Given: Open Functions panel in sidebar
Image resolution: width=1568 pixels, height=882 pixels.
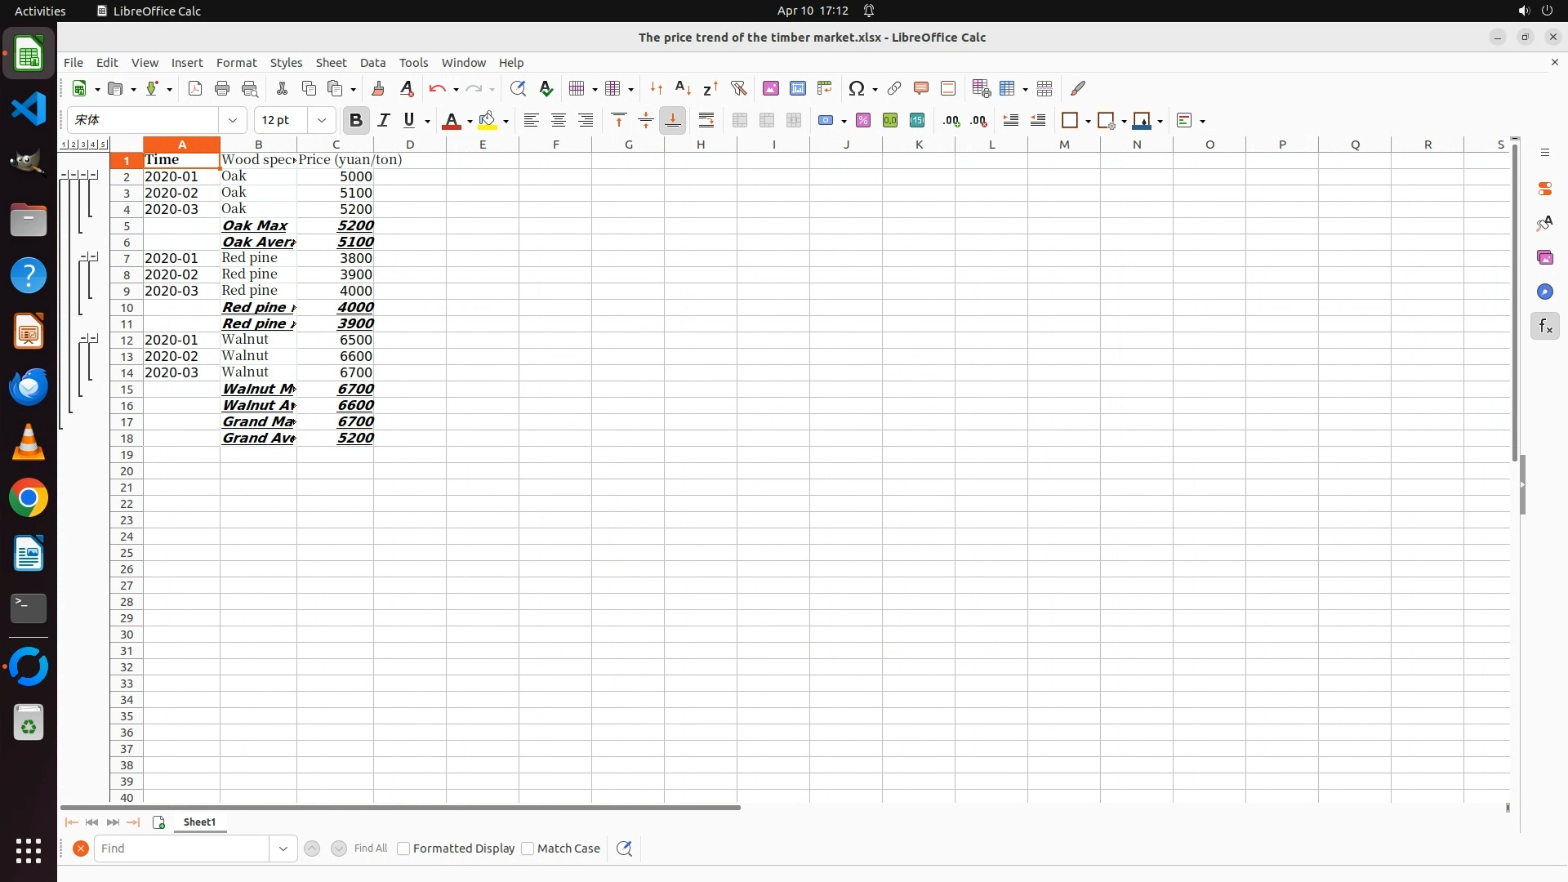Looking at the screenshot, I should [x=1544, y=327].
